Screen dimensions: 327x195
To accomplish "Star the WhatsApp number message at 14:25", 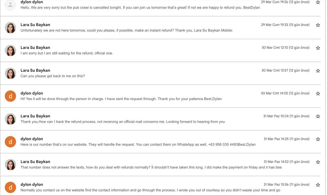I will (x=318, y=139).
